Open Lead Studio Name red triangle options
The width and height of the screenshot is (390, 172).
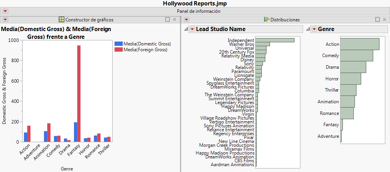point(192,30)
